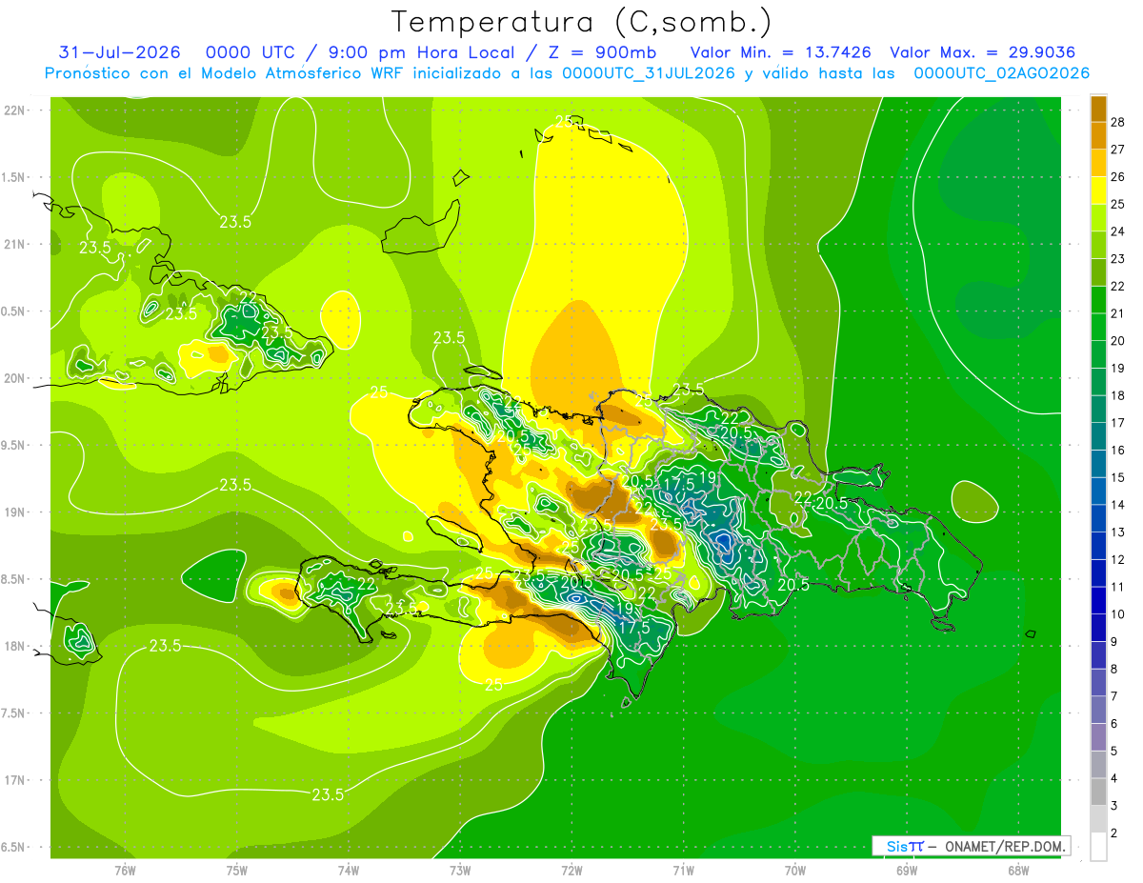Click the legend value label '13'

pos(1118,532)
